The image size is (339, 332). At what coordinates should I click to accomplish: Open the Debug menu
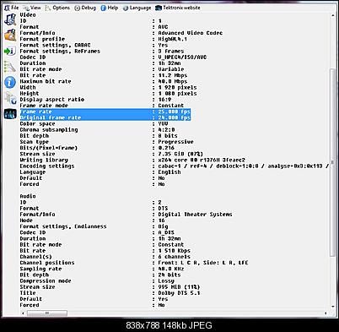click(85, 8)
